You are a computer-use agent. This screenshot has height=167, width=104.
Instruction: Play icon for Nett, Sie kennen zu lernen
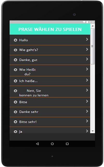[16, 91]
